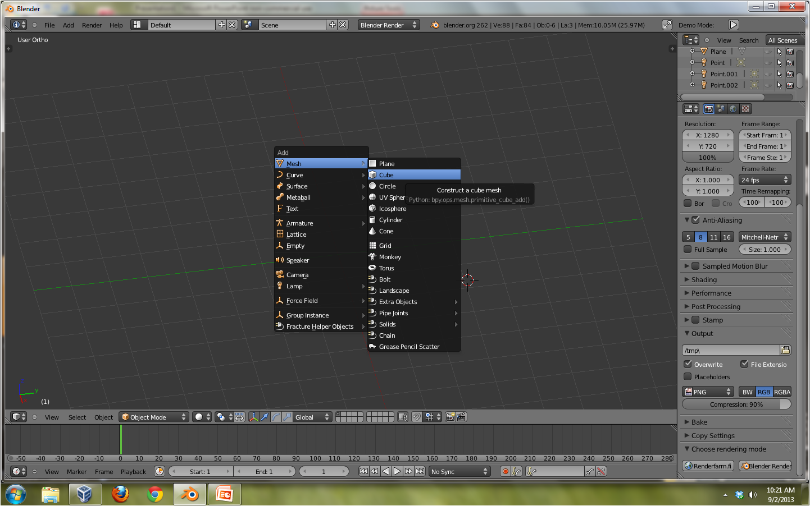
Task: Open the Global orientation dropdown
Action: [x=312, y=417]
